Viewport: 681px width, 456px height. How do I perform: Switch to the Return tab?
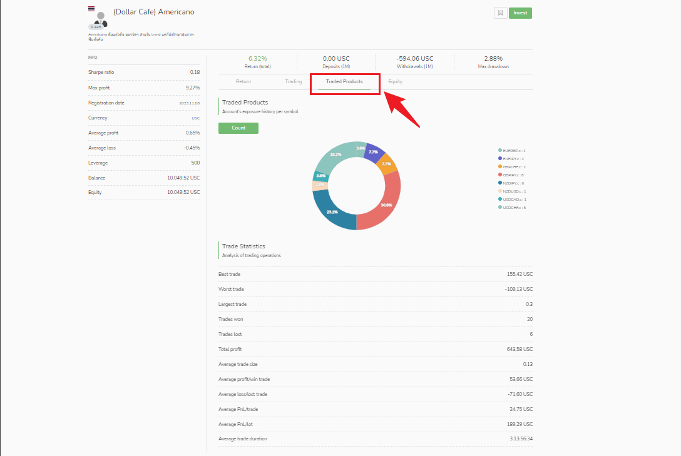(243, 81)
